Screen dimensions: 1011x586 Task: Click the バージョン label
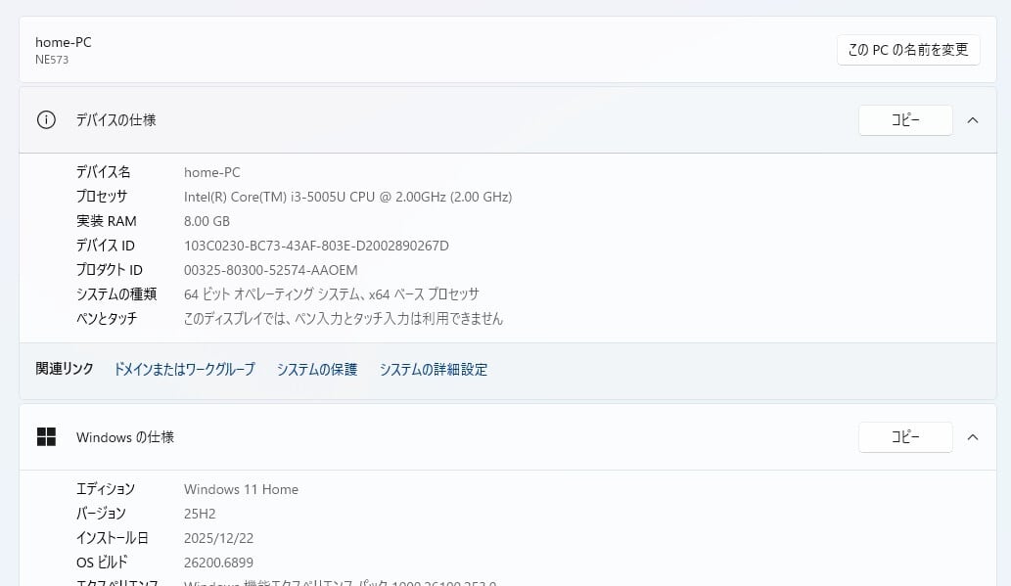click(101, 514)
